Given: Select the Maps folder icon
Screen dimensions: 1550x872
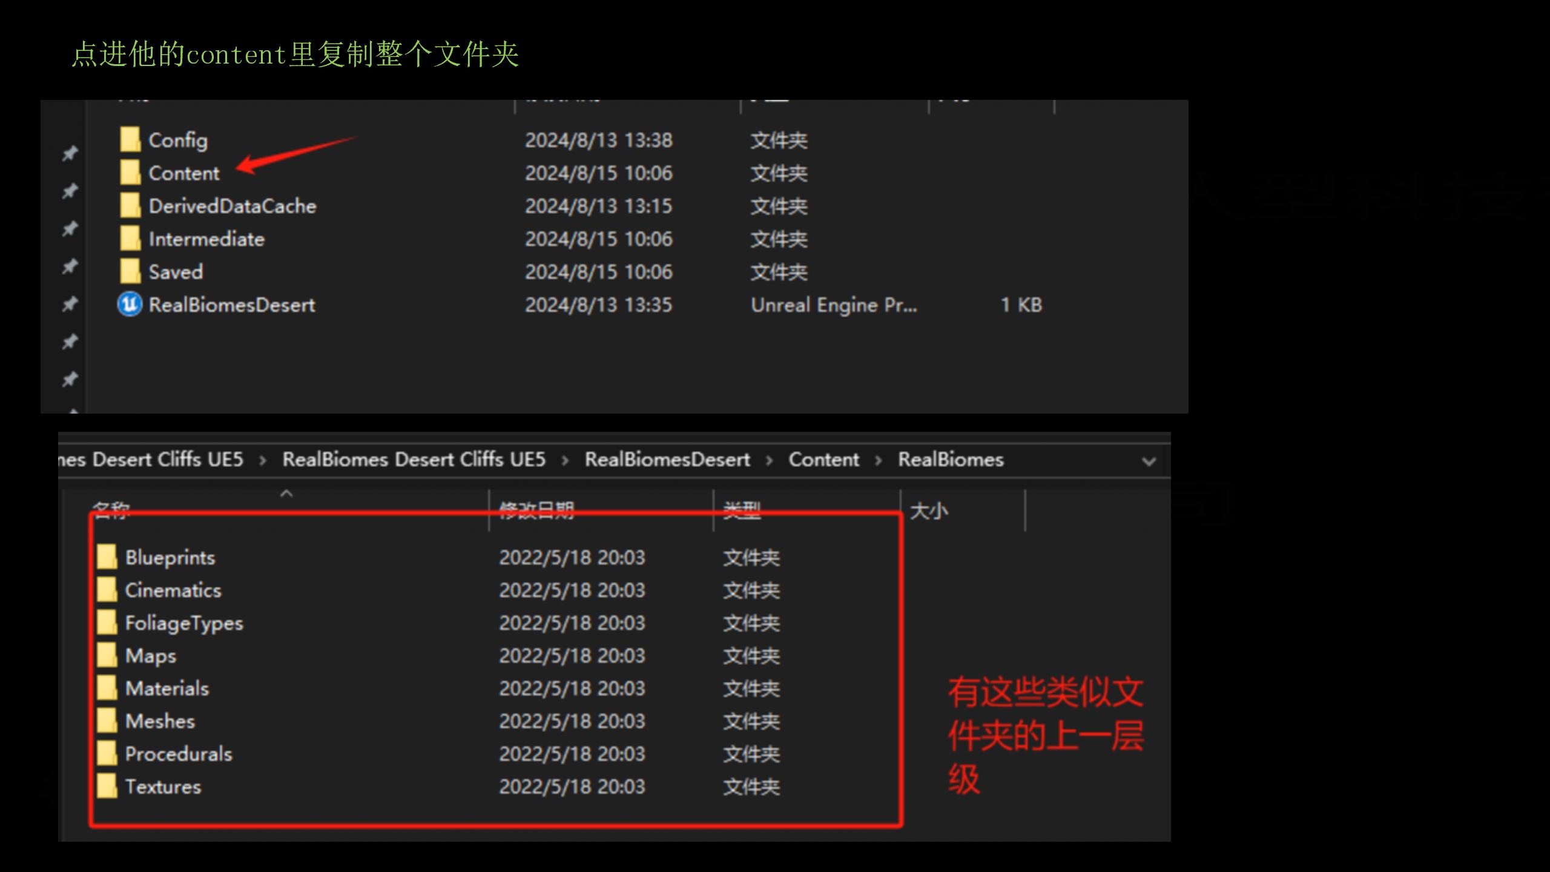Looking at the screenshot, I should point(107,655).
